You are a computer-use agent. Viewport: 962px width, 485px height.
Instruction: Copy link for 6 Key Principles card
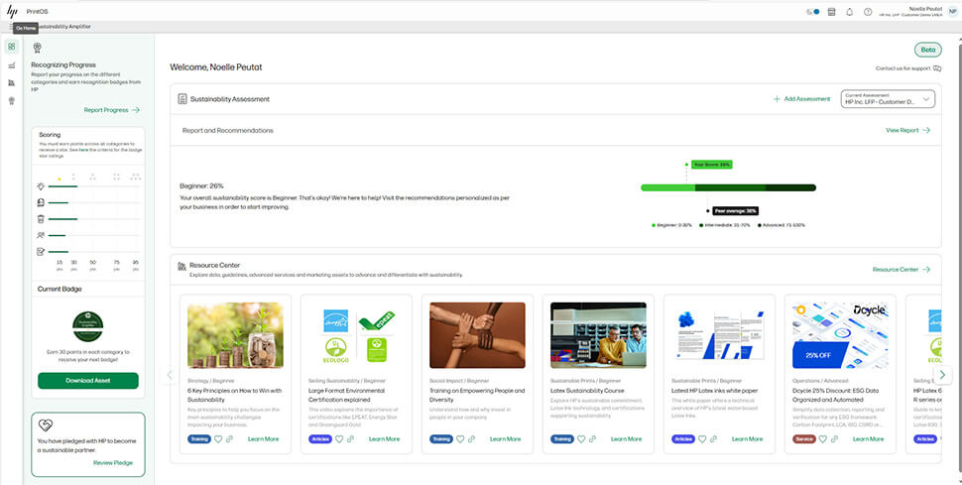point(229,439)
